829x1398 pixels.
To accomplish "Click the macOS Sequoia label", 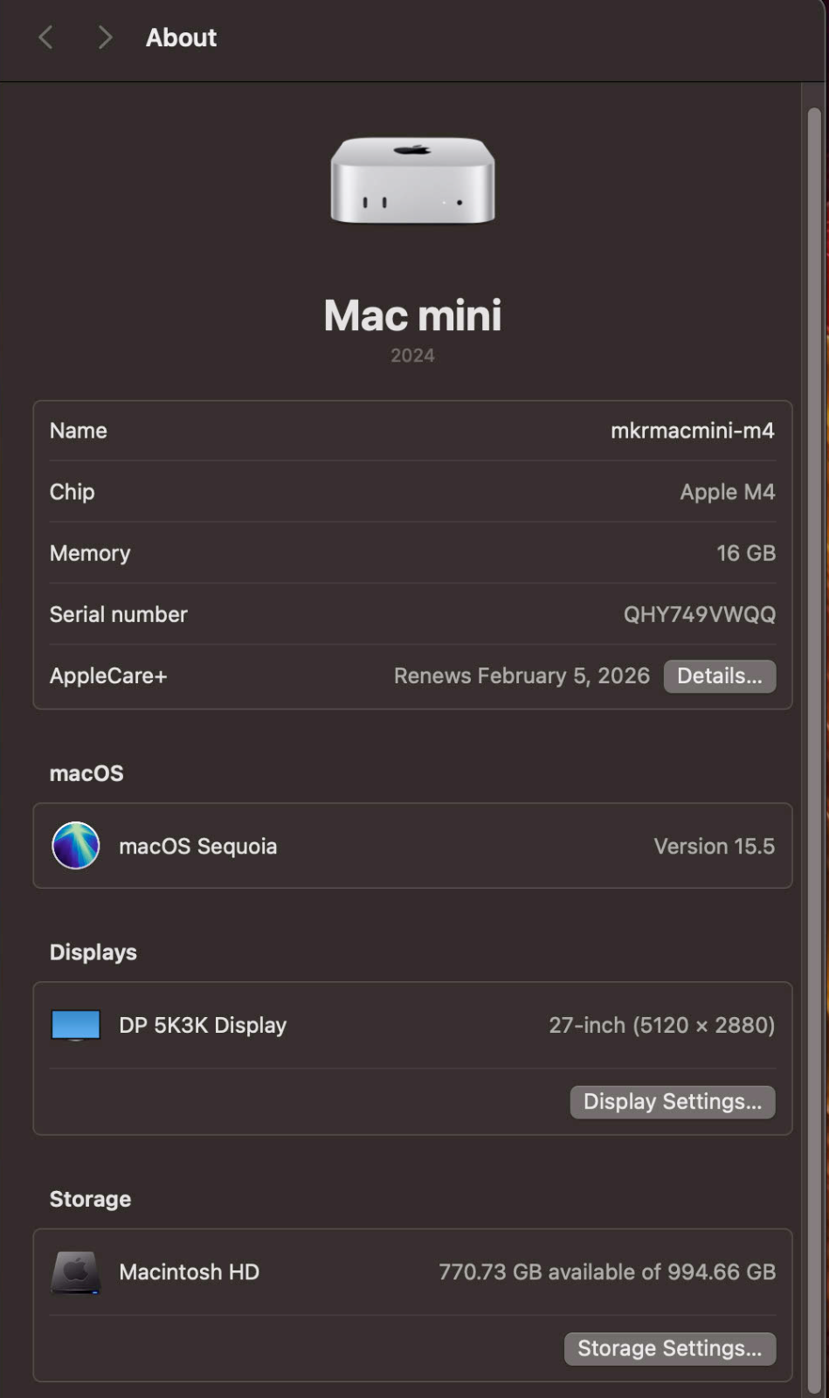I will 198,847.
